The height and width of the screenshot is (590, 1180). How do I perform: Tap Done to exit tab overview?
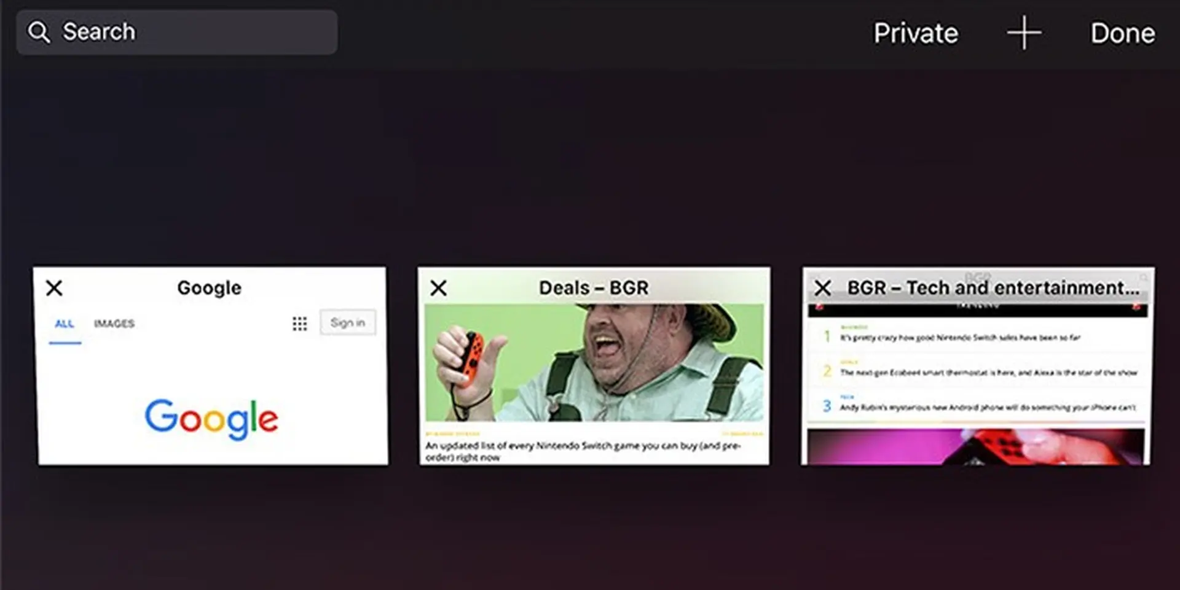pos(1122,33)
